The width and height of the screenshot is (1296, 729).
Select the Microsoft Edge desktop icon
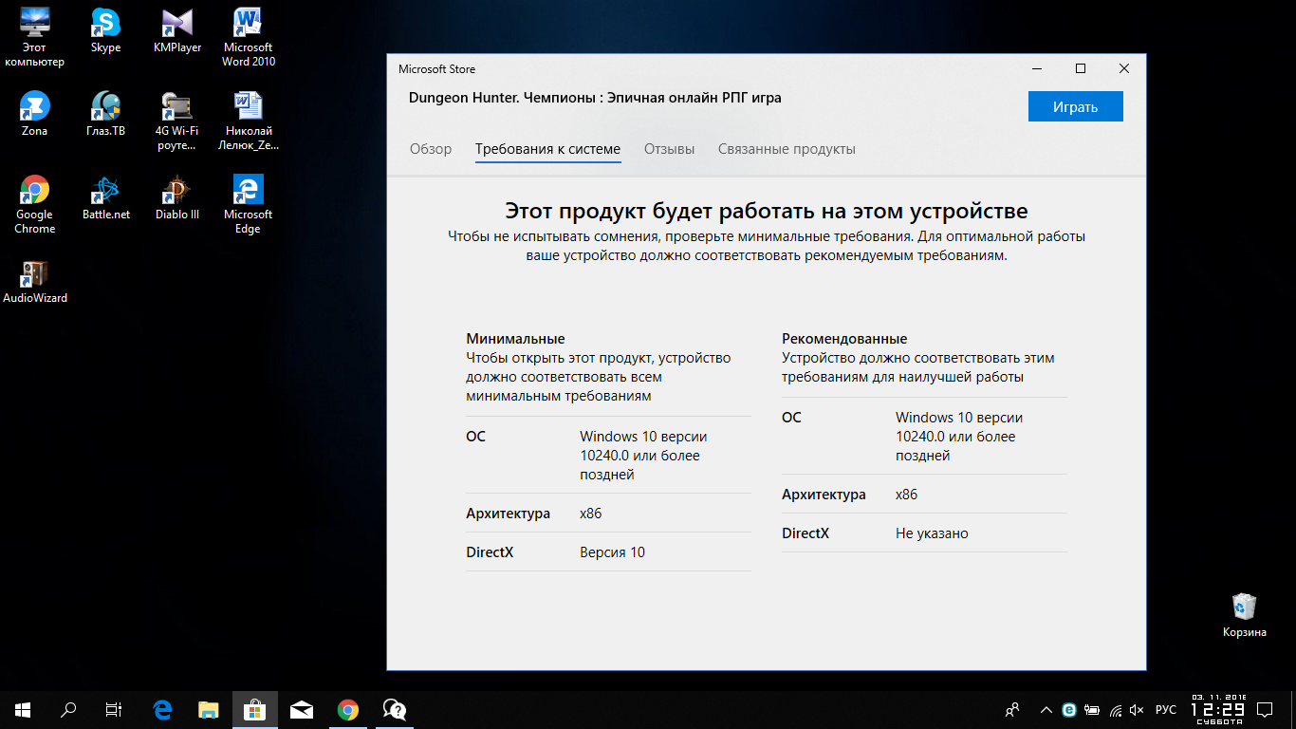tap(248, 204)
